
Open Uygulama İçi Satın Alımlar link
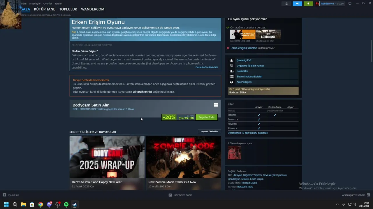point(250,66)
